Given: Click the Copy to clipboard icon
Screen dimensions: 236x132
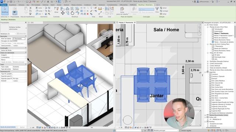Looking at the screenshot, I should (x=31, y=11).
